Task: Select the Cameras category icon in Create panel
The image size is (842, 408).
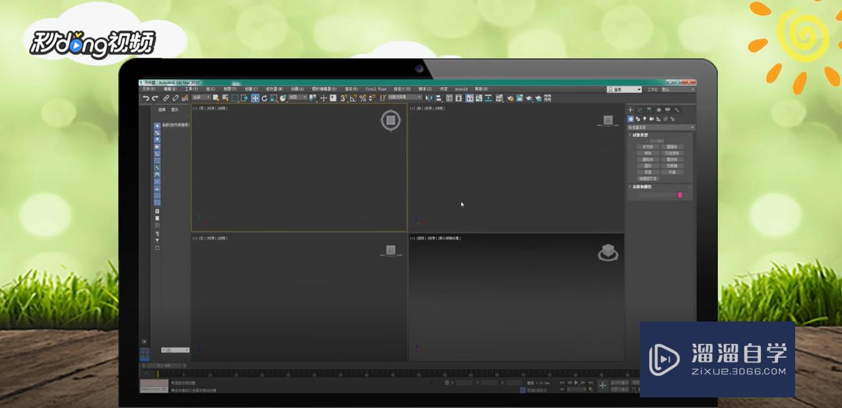Action: [x=651, y=119]
